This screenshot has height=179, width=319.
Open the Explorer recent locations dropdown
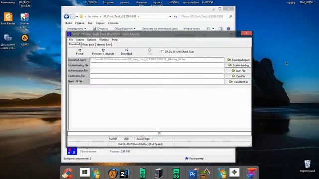77,16
